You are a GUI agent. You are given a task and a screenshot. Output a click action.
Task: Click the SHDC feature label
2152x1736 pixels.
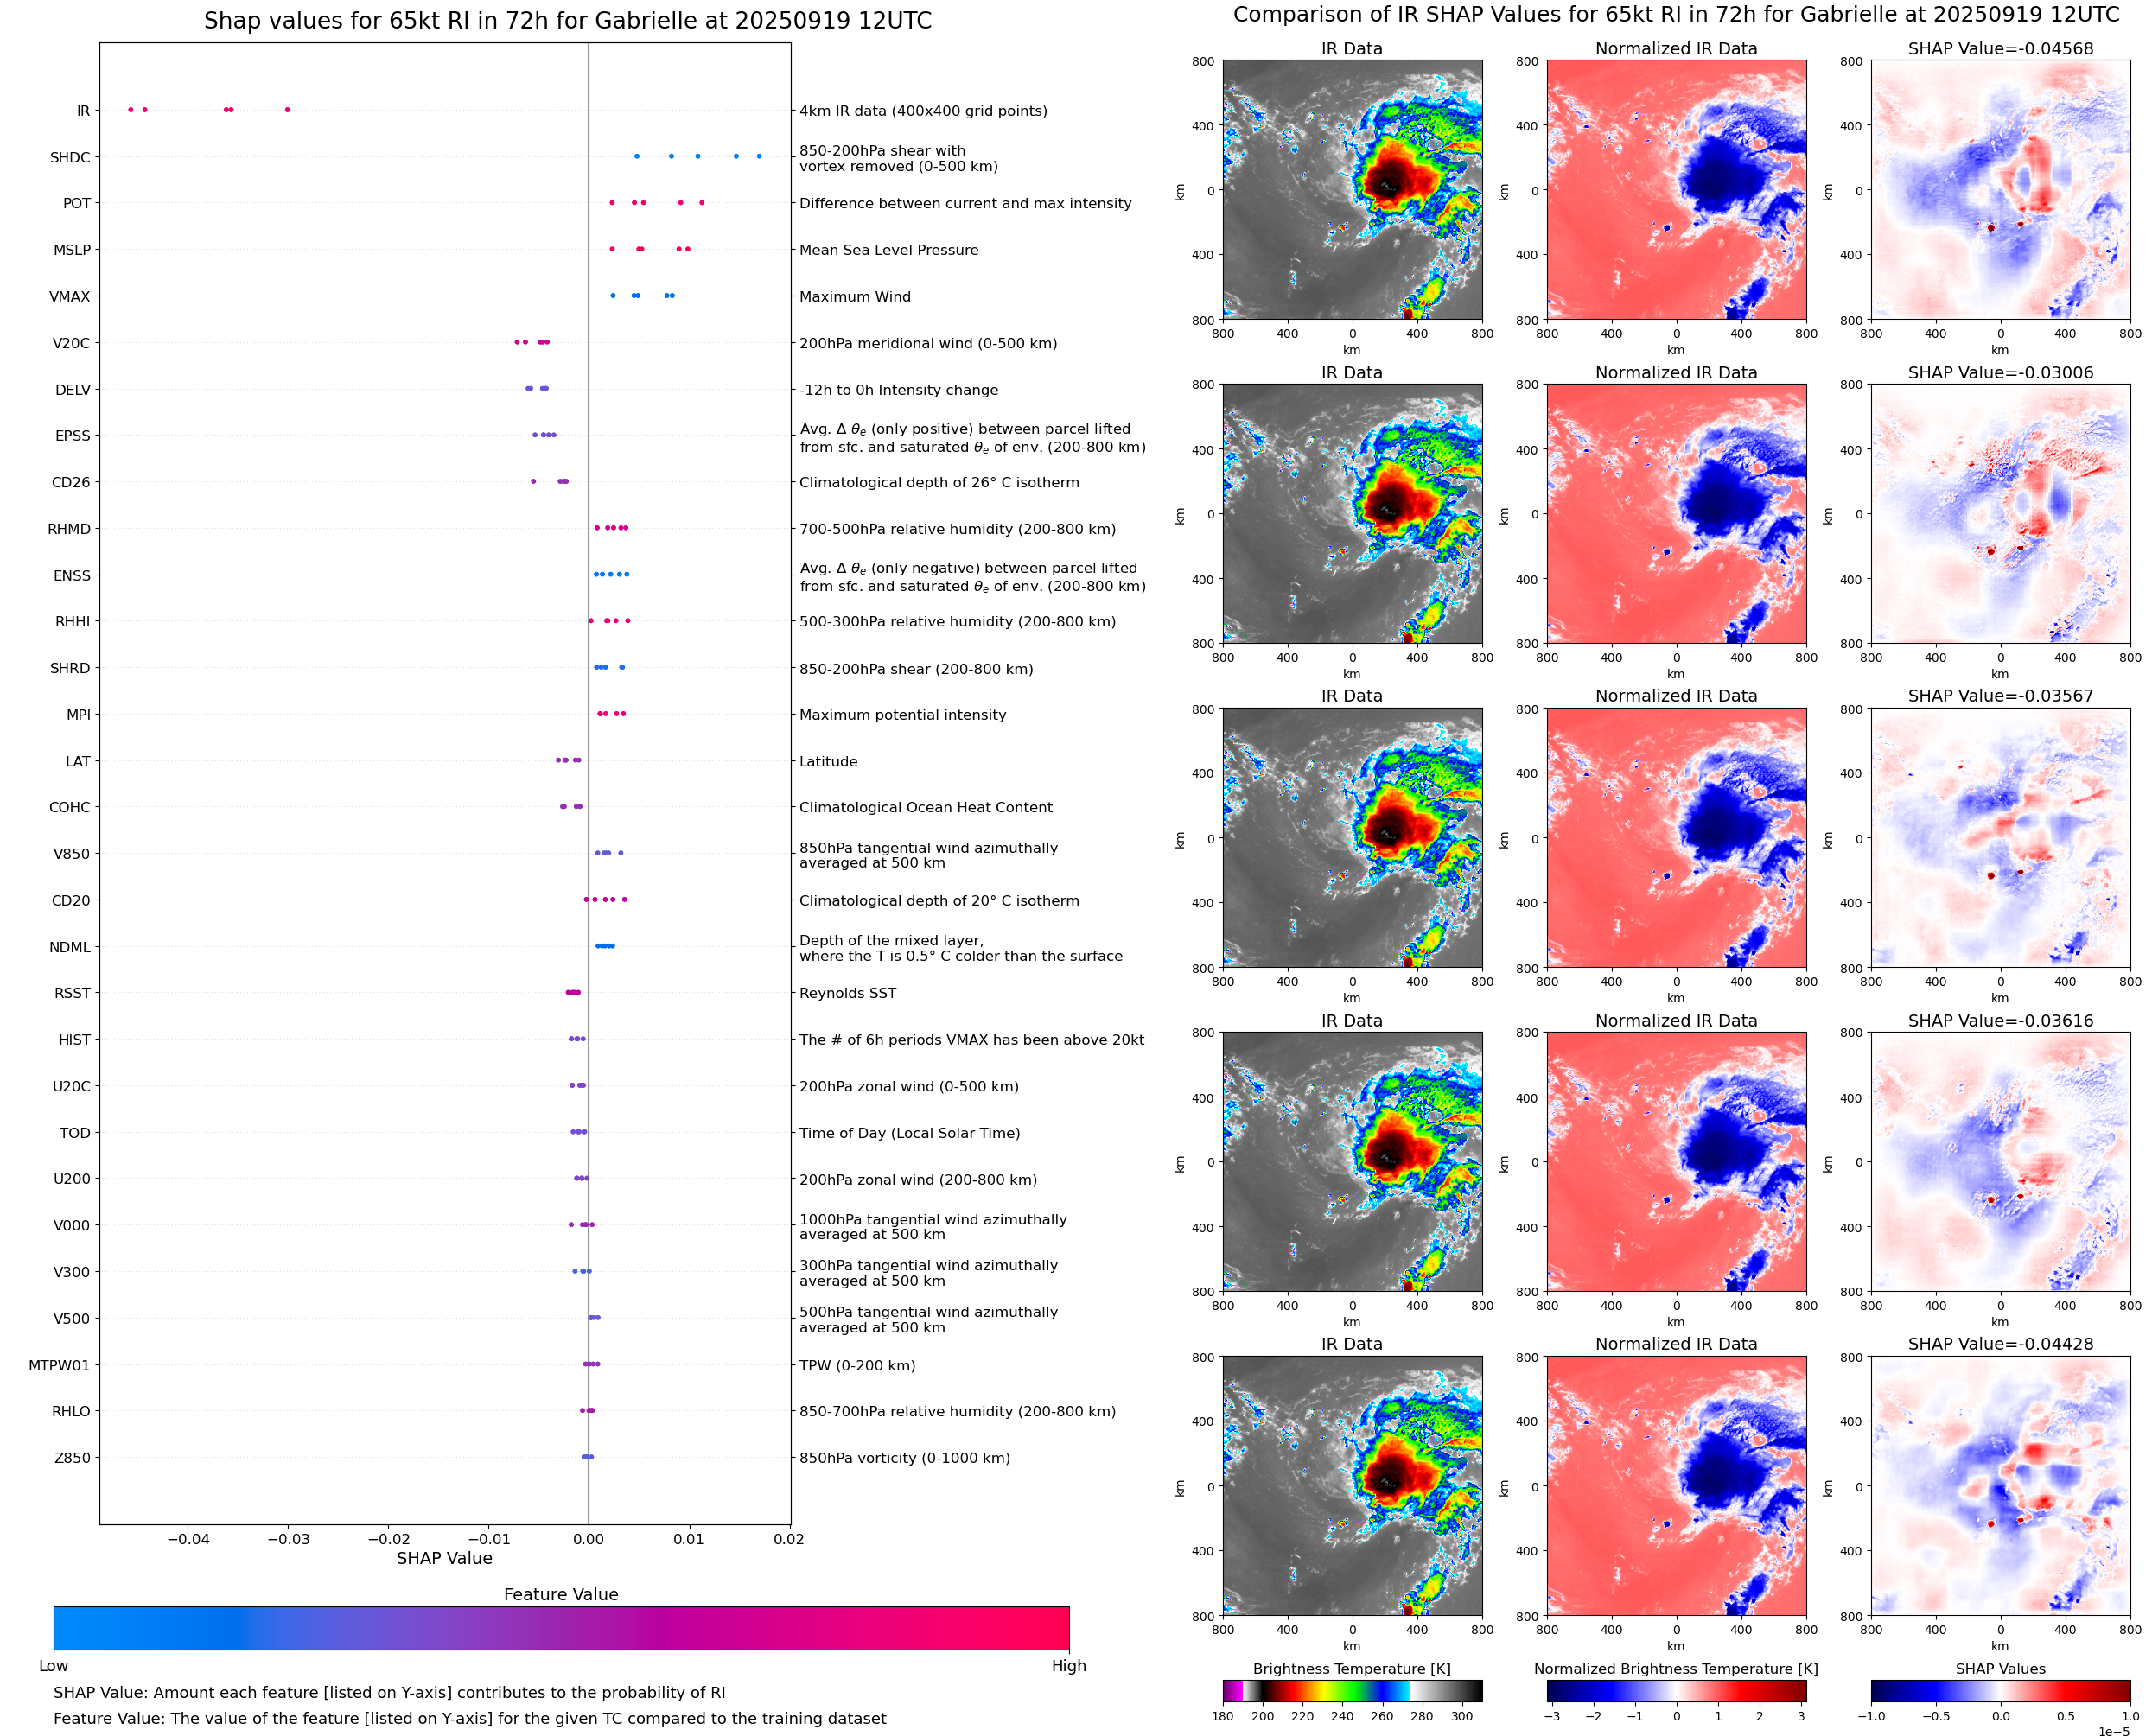pos(70,157)
